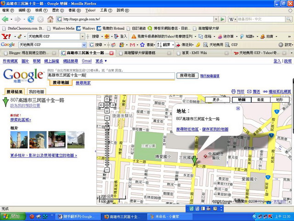Open the Yahoo toolbar search box dropdown
Screen dimensions: 294x221
[x=83, y=36]
